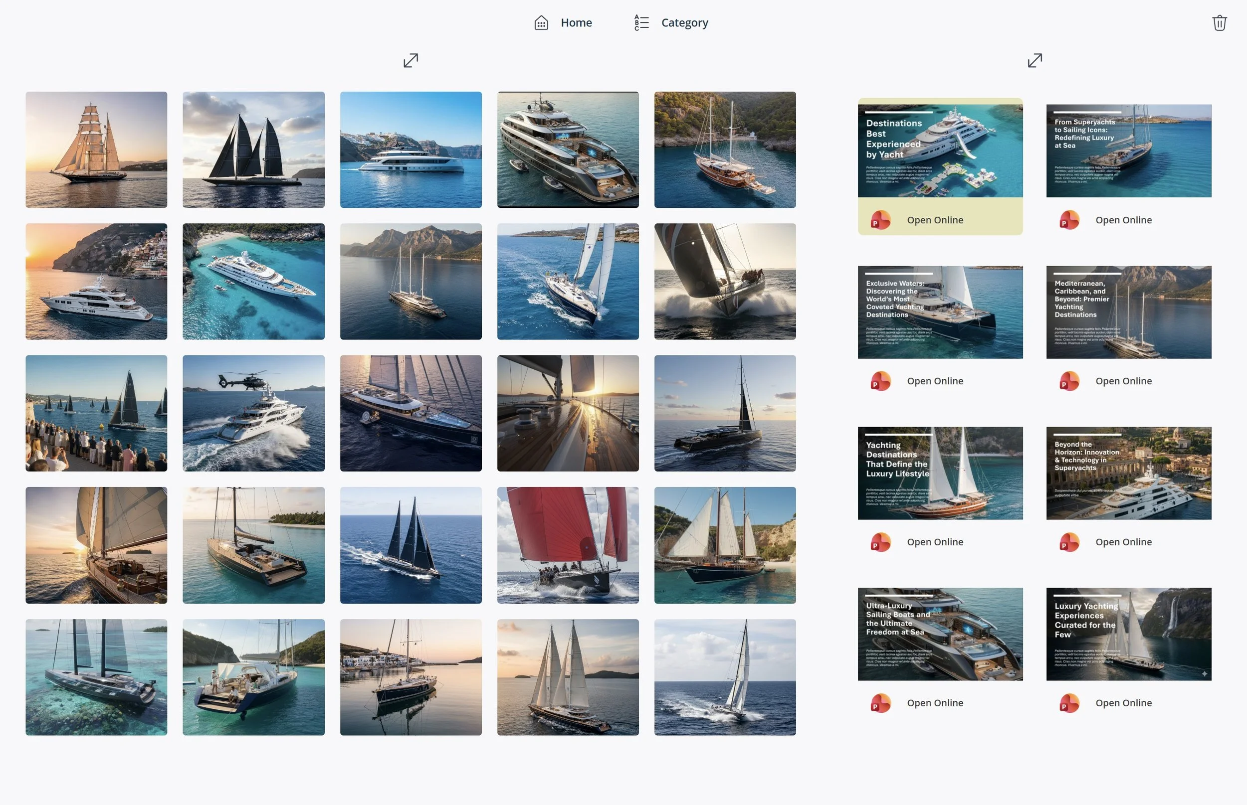Image resolution: width=1247 pixels, height=805 pixels.
Task: Select the red-sailed racing yacht photo
Action: [568, 545]
